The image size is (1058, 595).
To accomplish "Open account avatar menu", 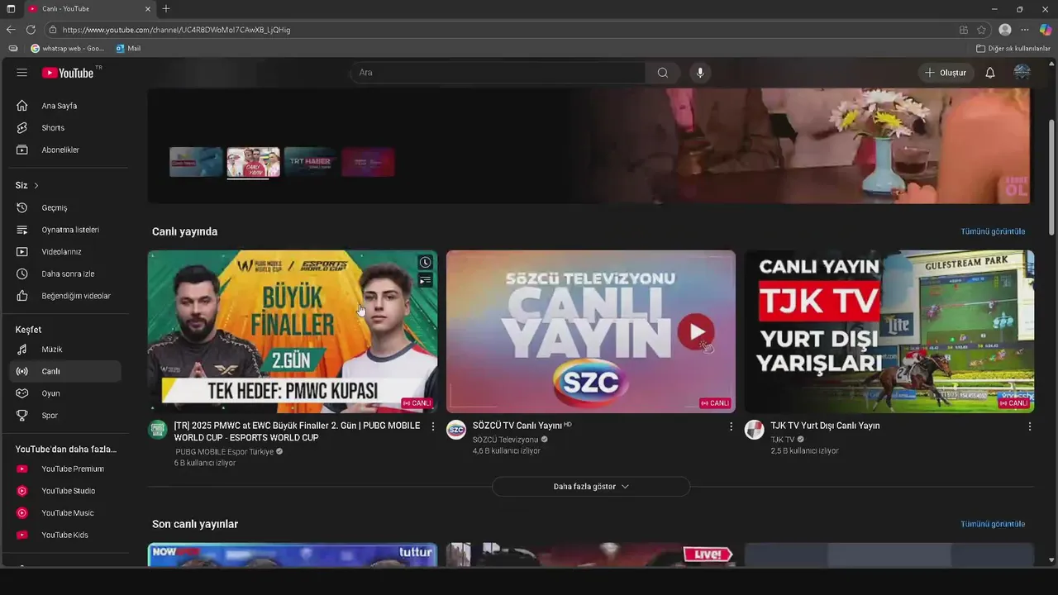I will (x=1022, y=73).
